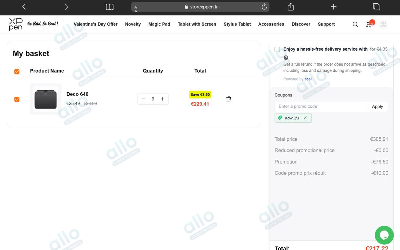Open the Tablet with Screen menu
This screenshot has height=250, width=400.
197,24
